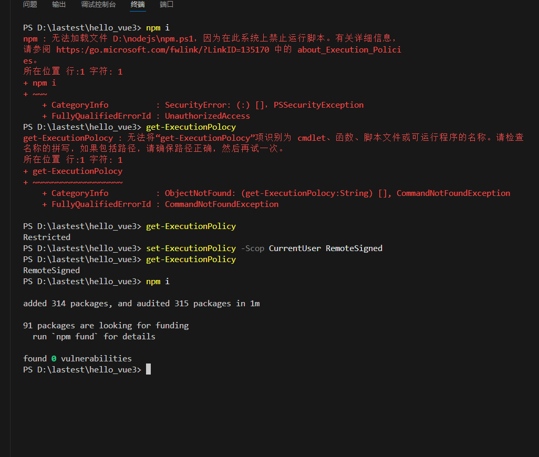Click the found 0 vulnerabilities line

pos(77,358)
